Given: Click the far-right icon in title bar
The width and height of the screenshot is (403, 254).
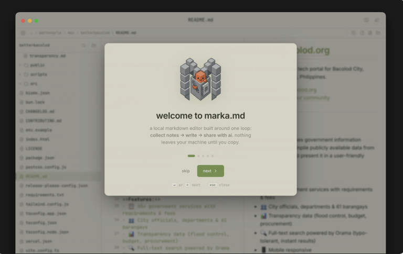Looking at the screenshot, I should [x=377, y=20].
